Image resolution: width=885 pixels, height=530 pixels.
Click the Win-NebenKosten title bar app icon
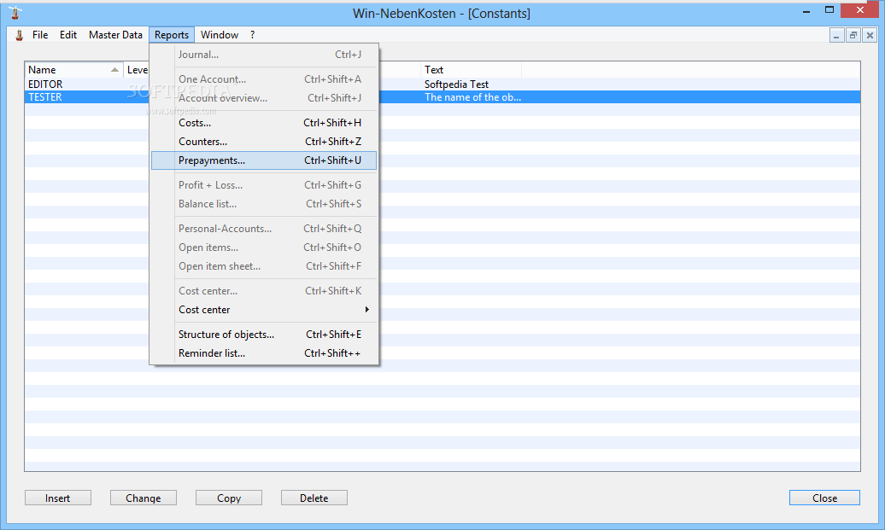pyautogui.click(x=15, y=13)
